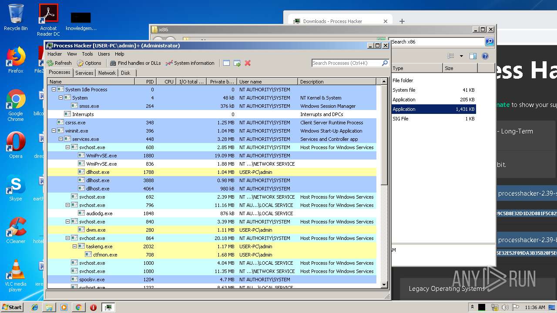557x313 pixels.
Task: Sort by the Description column header
Action: pyautogui.click(x=337, y=82)
